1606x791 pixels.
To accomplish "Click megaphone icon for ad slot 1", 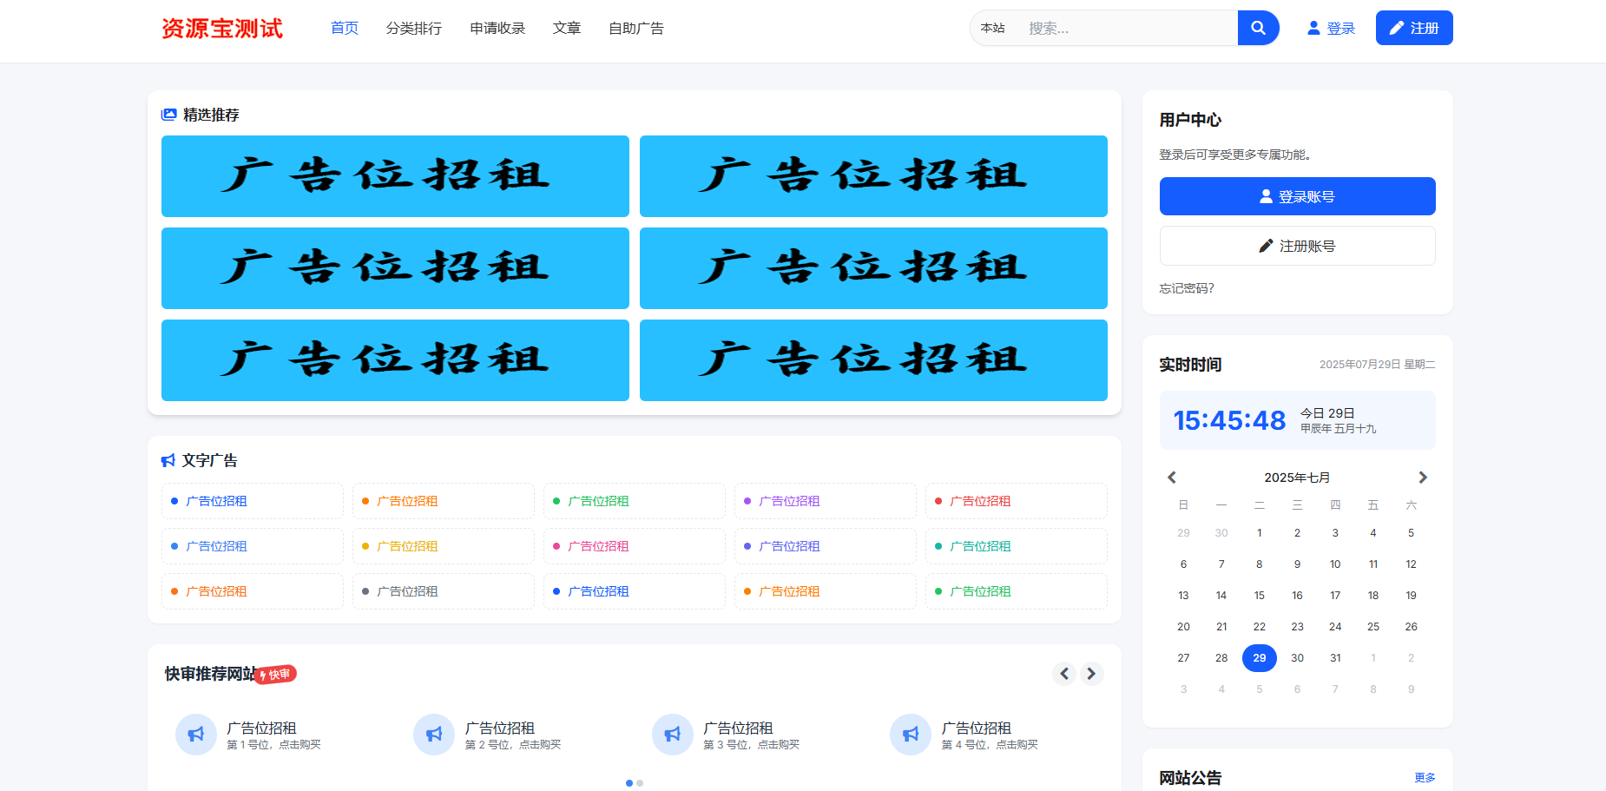I will tap(196, 735).
